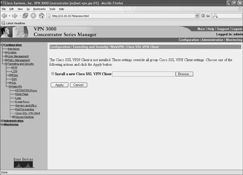This screenshot has height=175, width=243.
Task: Click the Help link in header
Action: pos(211,29)
